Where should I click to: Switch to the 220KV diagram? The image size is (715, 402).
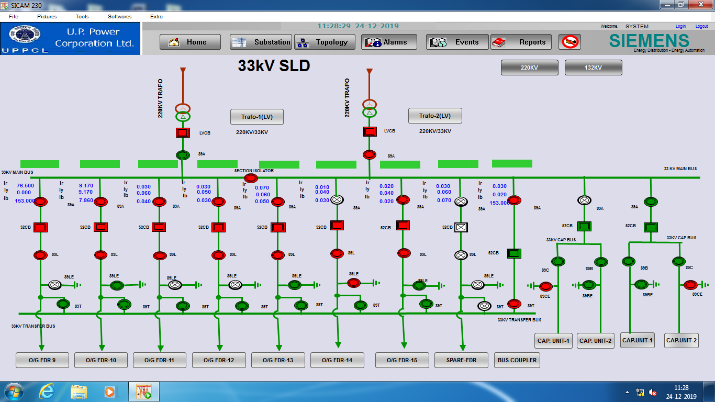pyautogui.click(x=529, y=68)
